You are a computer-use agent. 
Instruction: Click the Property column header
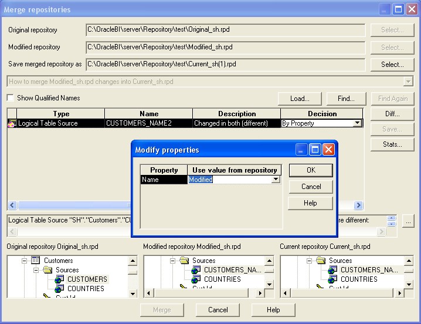[x=164, y=170]
